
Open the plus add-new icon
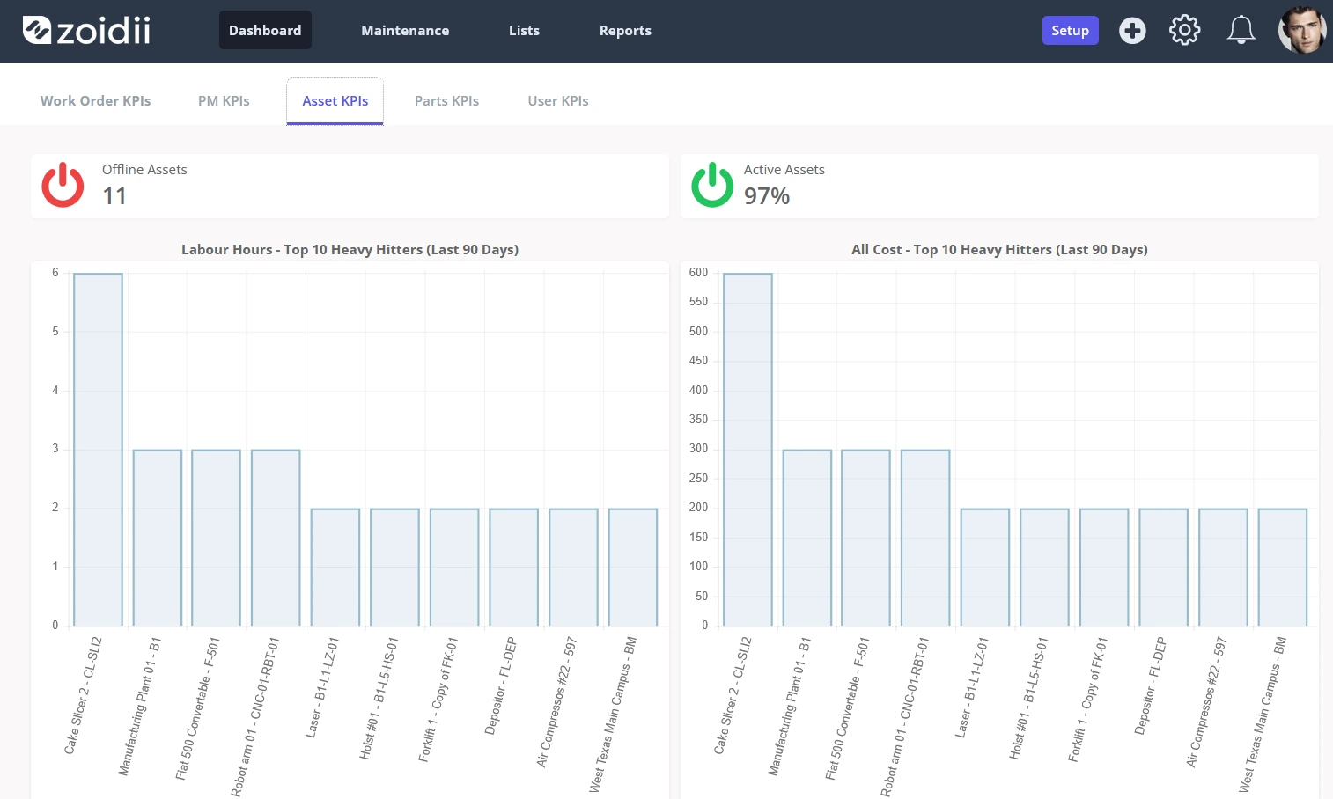1132,31
